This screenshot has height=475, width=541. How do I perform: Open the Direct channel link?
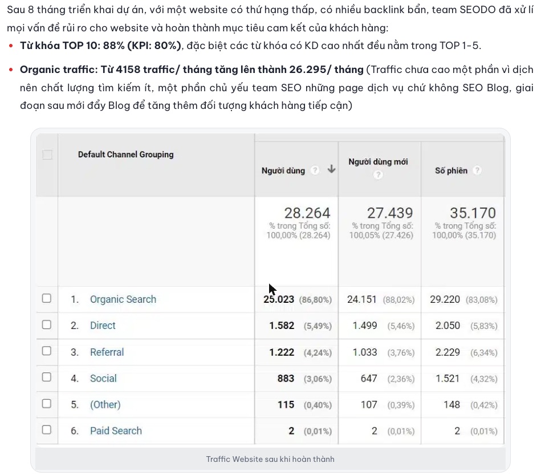click(103, 325)
